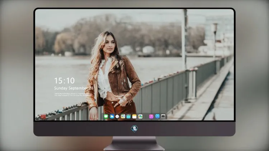Viewport: 269px width, 151px height.
Task: Click the 15:10 clock widget
Action: [x=64, y=81]
